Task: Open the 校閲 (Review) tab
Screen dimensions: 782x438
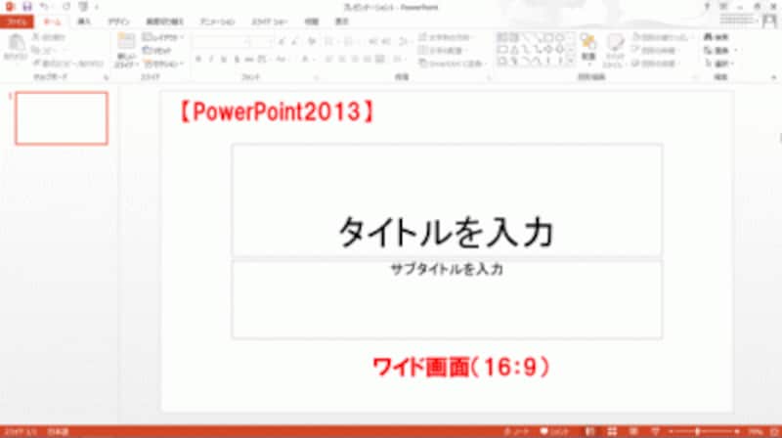Action: [x=312, y=22]
